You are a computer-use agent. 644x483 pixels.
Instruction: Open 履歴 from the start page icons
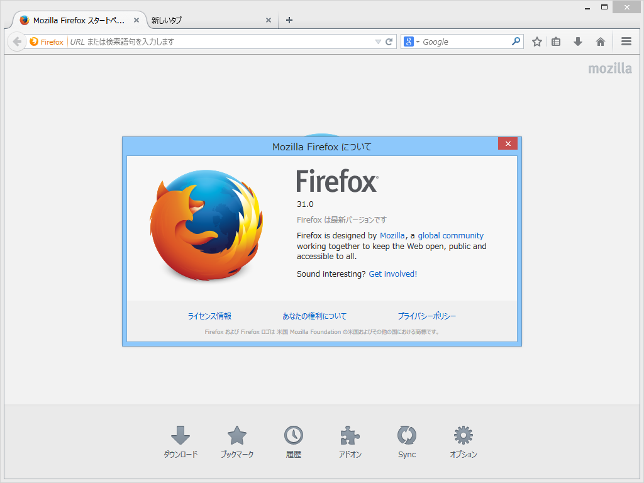click(x=294, y=435)
